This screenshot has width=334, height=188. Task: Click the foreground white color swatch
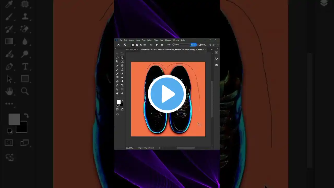(x=119, y=102)
